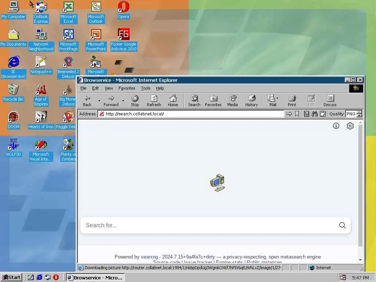Stop the page from loading
376x282 pixels.
point(135,101)
